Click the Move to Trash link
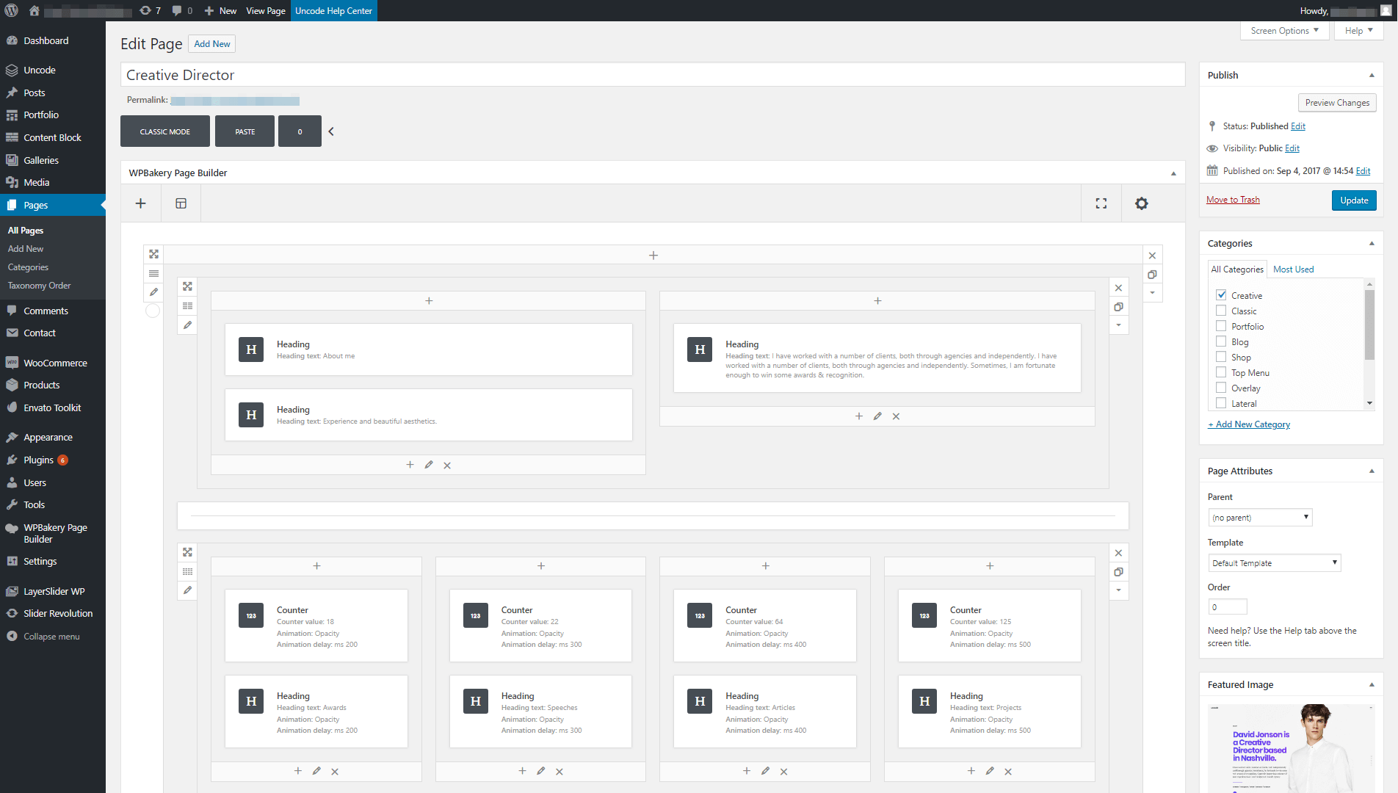1398x793 pixels. coord(1233,200)
